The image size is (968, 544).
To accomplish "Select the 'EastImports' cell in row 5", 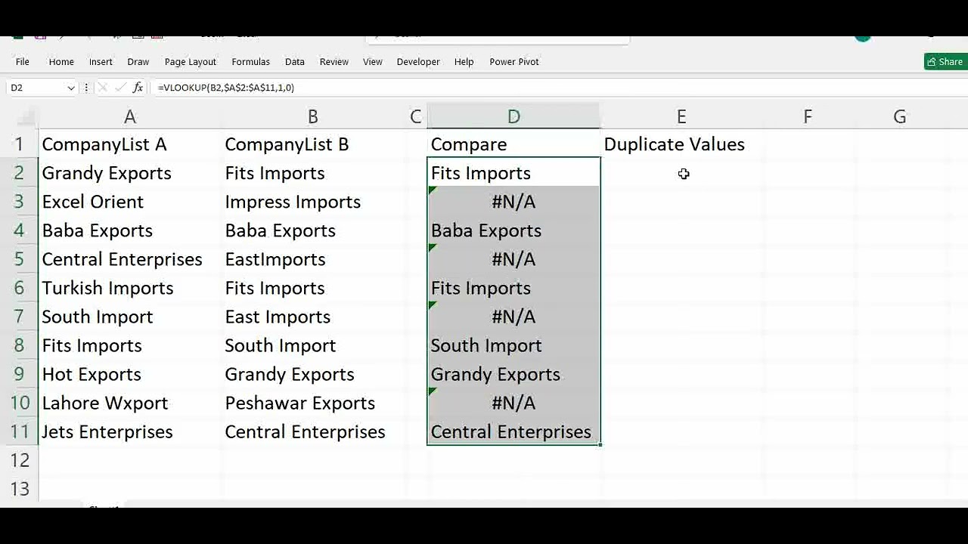I will tap(313, 259).
